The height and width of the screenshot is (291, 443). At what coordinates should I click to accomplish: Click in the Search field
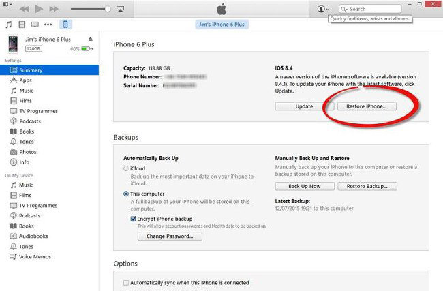point(370,9)
